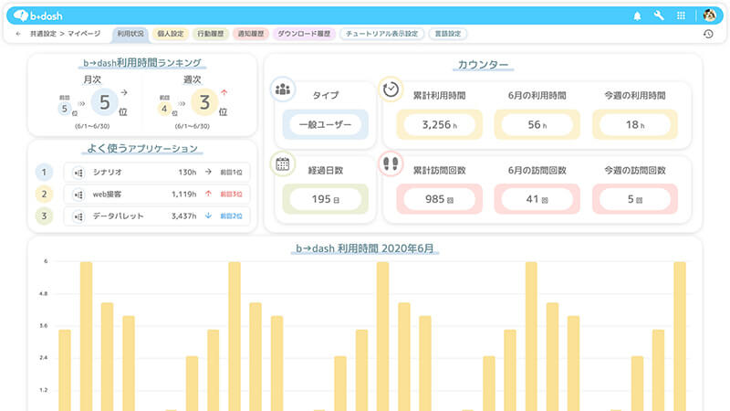
Task: Click the 一般ユーザー type badge
Action: [325, 124]
